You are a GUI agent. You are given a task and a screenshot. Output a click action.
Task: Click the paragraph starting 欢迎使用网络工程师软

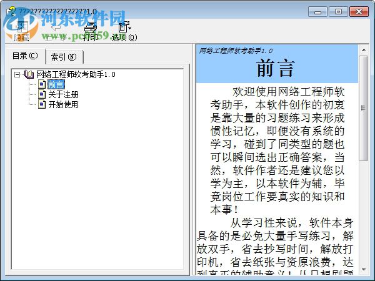click(277, 150)
